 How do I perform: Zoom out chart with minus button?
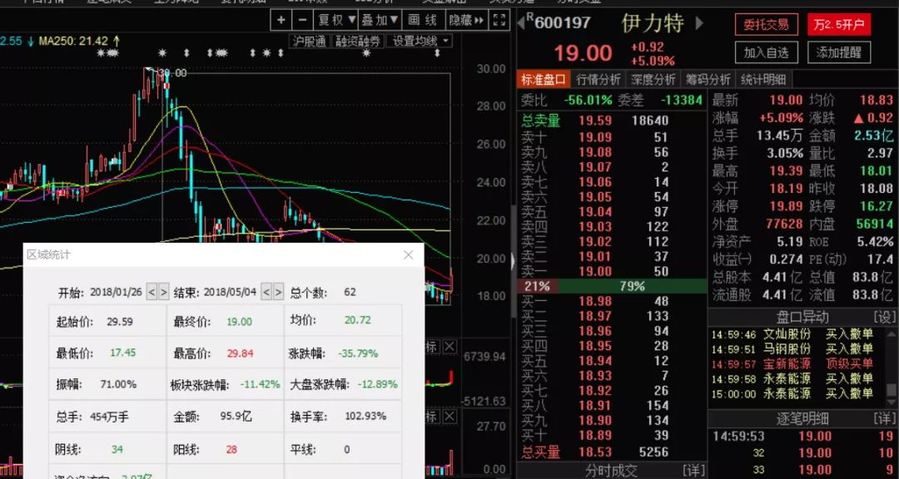pyautogui.click(x=302, y=21)
